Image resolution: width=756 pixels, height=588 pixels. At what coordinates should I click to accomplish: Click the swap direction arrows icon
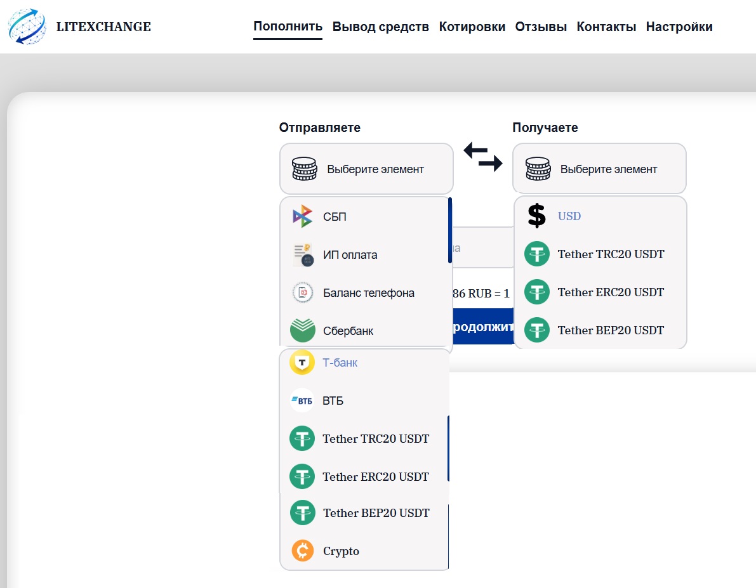click(x=482, y=157)
